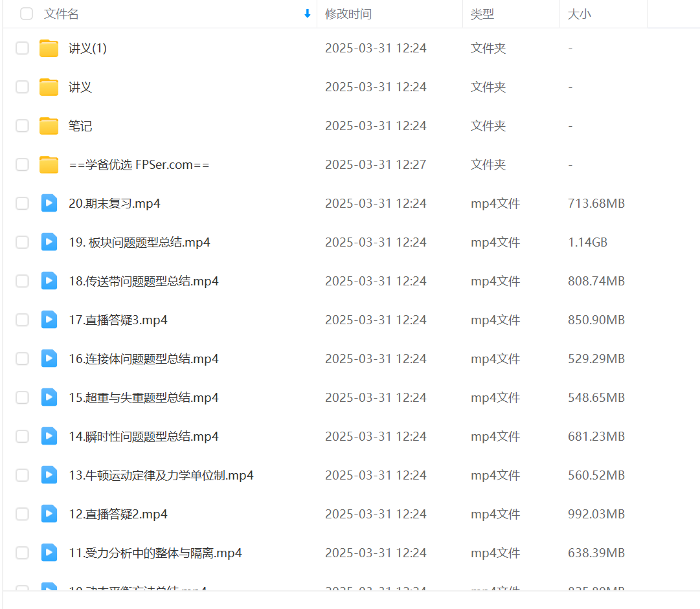Screen dimensions: 700x609
Task: Select checkbox for 17.直播答疑3.mp4
Action: click(22, 320)
